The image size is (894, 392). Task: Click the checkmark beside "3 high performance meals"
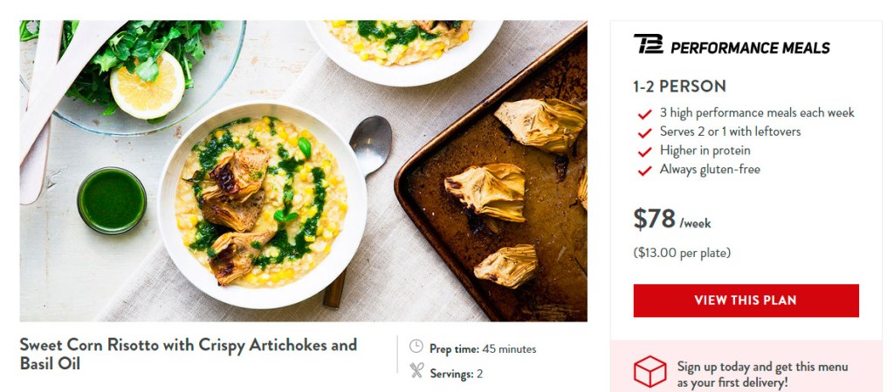[645, 114]
